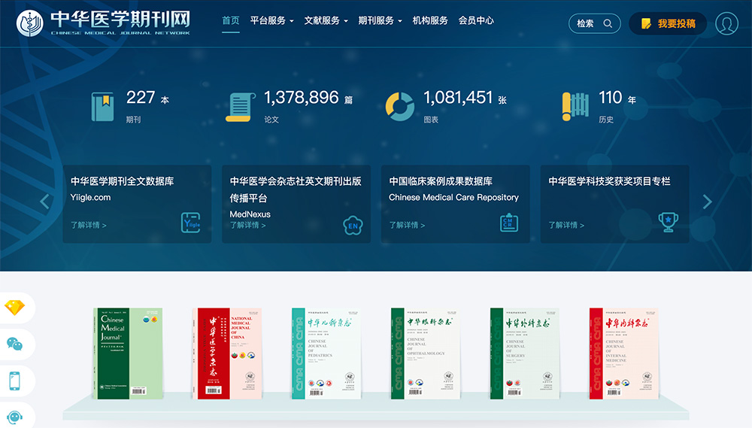Go to next slide with right arrow
The height and width of the screenshot is (428, 752).
click(x=707, y=202)
